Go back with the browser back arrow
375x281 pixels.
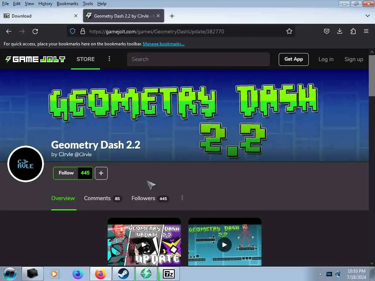(9, 31)
